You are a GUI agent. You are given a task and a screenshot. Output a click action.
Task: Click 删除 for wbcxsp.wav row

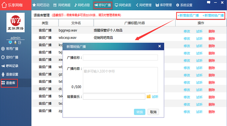pyautogui.click(x=212, y=39)
